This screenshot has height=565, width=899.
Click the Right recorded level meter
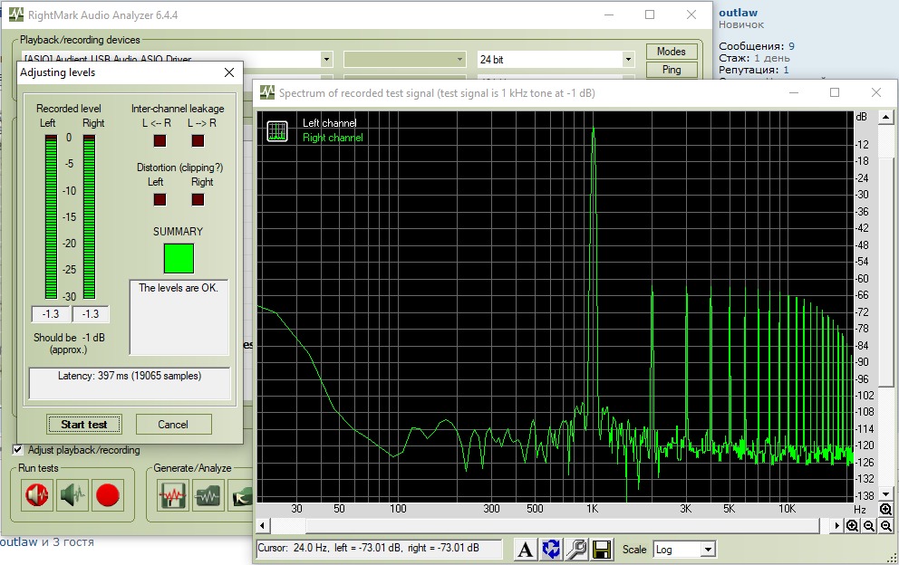point(89,216)
